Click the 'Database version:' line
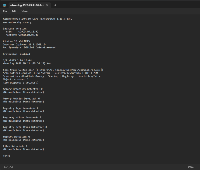 click(15, 28)
